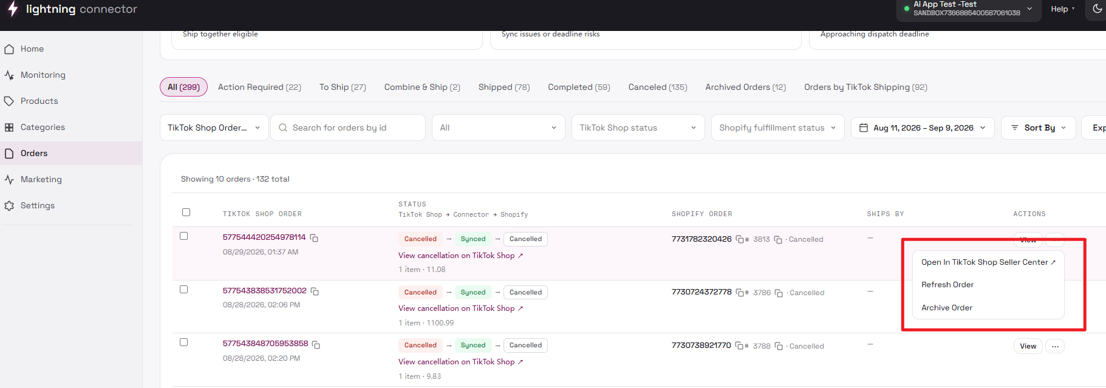Viewport: 1106px width, 388px height.
Task: Copy Shopify order id 7731782320426
Action: pyautogui.click(x=739, y=239)
